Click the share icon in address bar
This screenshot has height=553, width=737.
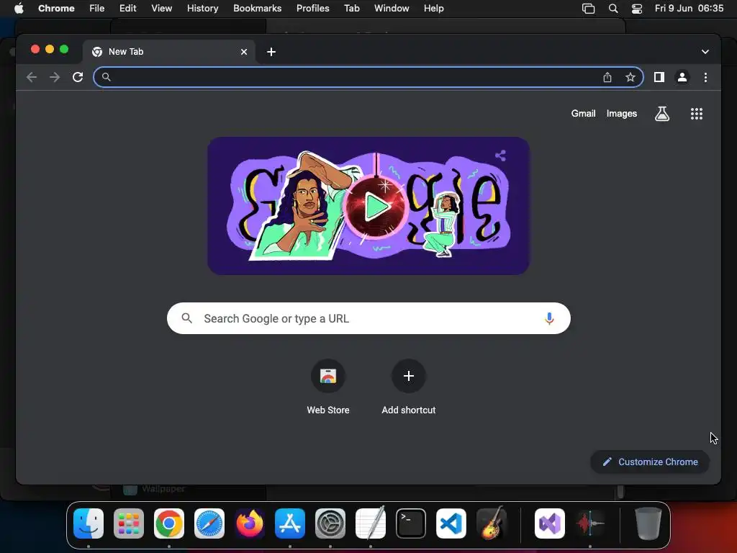[x=607, y=77]
